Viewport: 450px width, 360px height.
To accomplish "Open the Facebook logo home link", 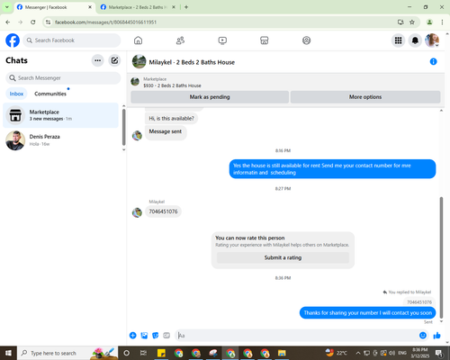I will click(13, 40).
